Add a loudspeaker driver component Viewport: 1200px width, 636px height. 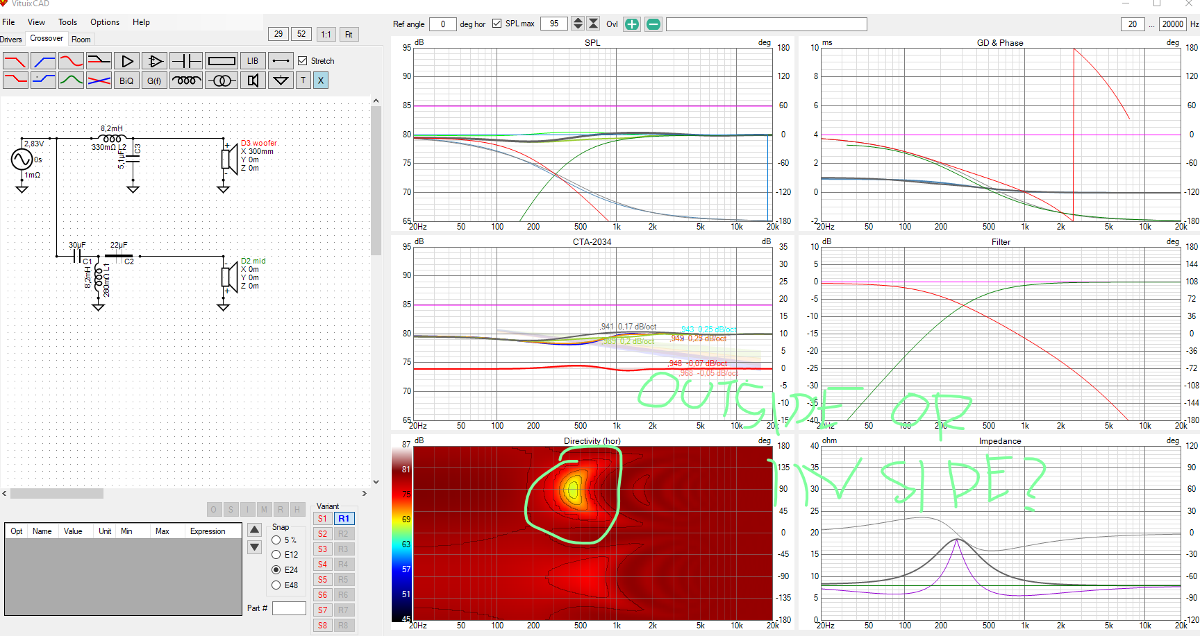click(x=253, y=80)
